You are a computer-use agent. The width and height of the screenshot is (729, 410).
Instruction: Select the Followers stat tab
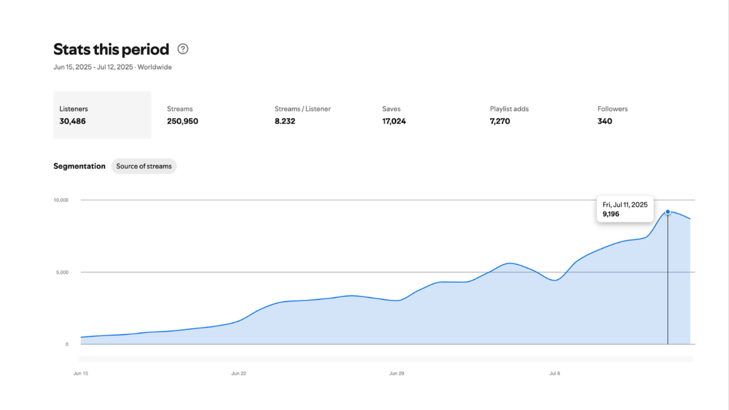[640, 115]
